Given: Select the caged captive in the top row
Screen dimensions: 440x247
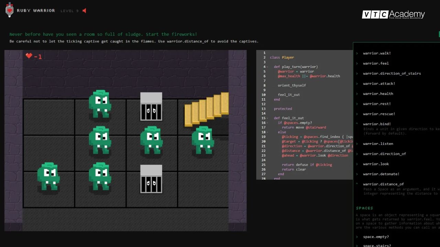Looking at the screenshot, I should point(151,106).
